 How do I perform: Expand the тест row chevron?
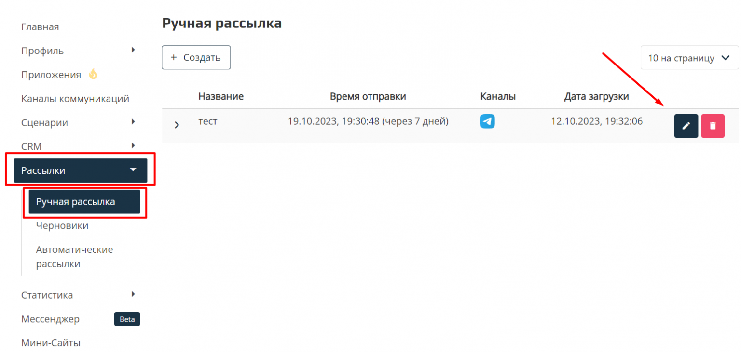coord(177,125)
